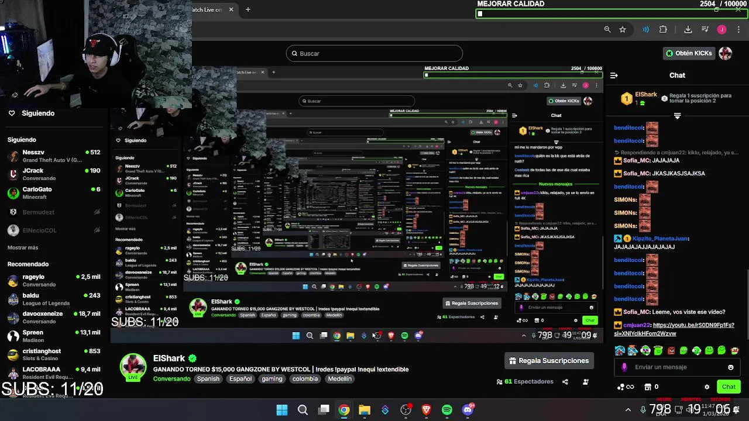Select the largest 'colombia' stream tag
Image resolution: width=749 pixels, height=421 pixels.
305,379
